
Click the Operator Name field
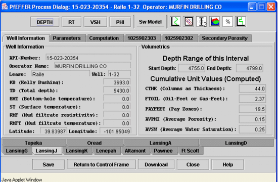pos(92,66)
